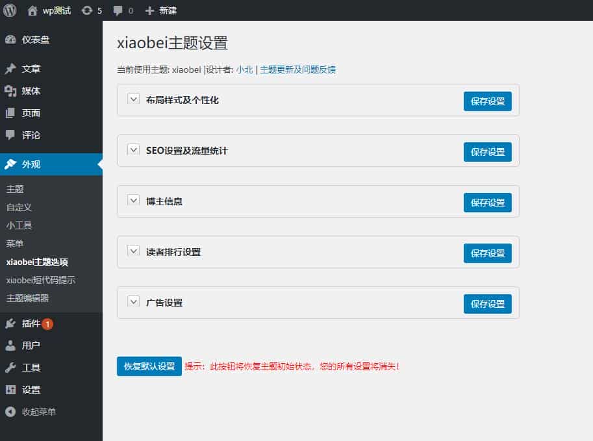
Task: Click the home icon beside wp测试
Action: 32,10
